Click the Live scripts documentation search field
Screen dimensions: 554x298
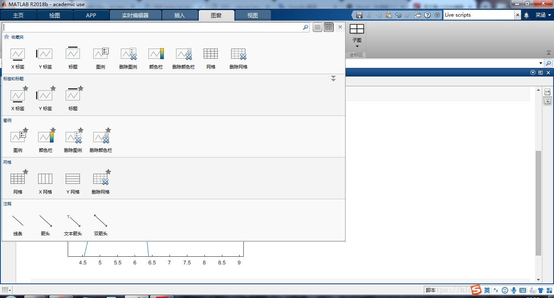pyautogui.click(x=479, y=15)
